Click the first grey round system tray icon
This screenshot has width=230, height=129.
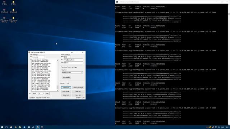click(207, 127)
